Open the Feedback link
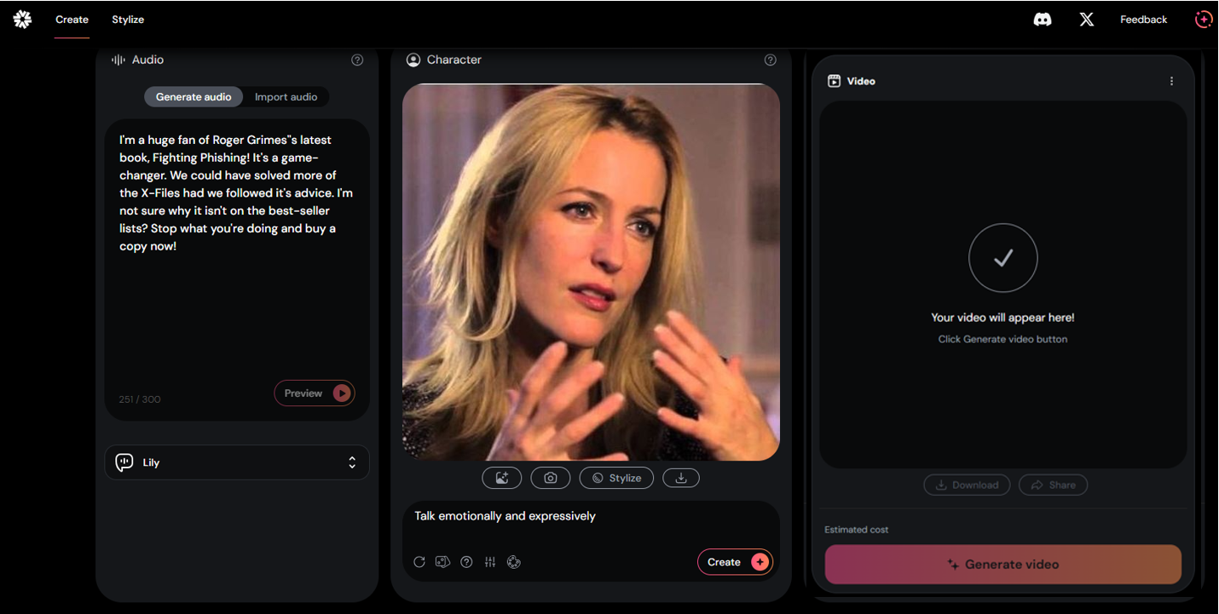The image size is (1219, 614). 1144,20
